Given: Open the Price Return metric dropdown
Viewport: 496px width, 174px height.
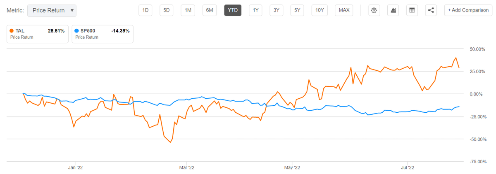Looking at the screenshot, I should (x=52, y=10).
